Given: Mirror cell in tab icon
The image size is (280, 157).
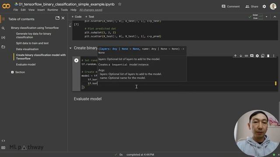Looking at the screenshot, I should pos(262,56).
